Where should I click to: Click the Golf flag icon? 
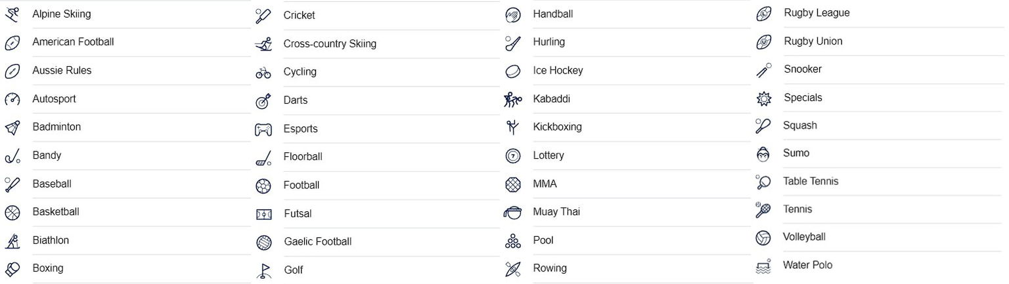(x=263, y=271)
